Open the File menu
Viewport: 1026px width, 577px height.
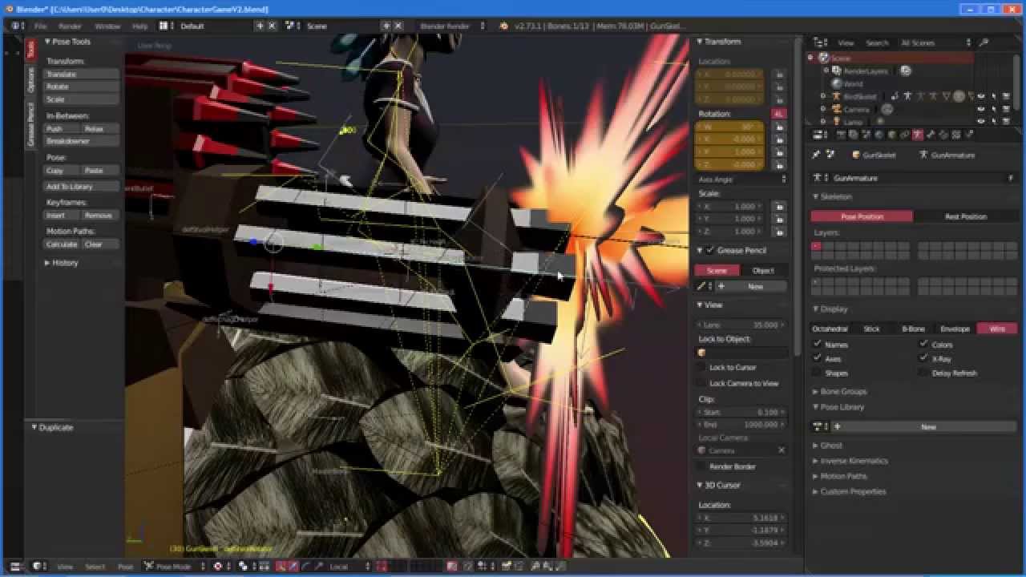(40, 26)
